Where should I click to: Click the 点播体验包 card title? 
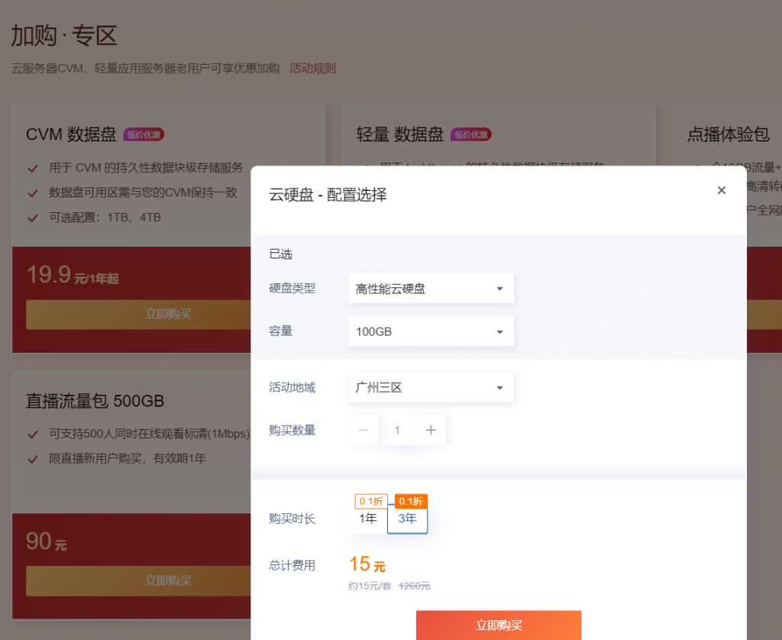click(x=728, y=134)
